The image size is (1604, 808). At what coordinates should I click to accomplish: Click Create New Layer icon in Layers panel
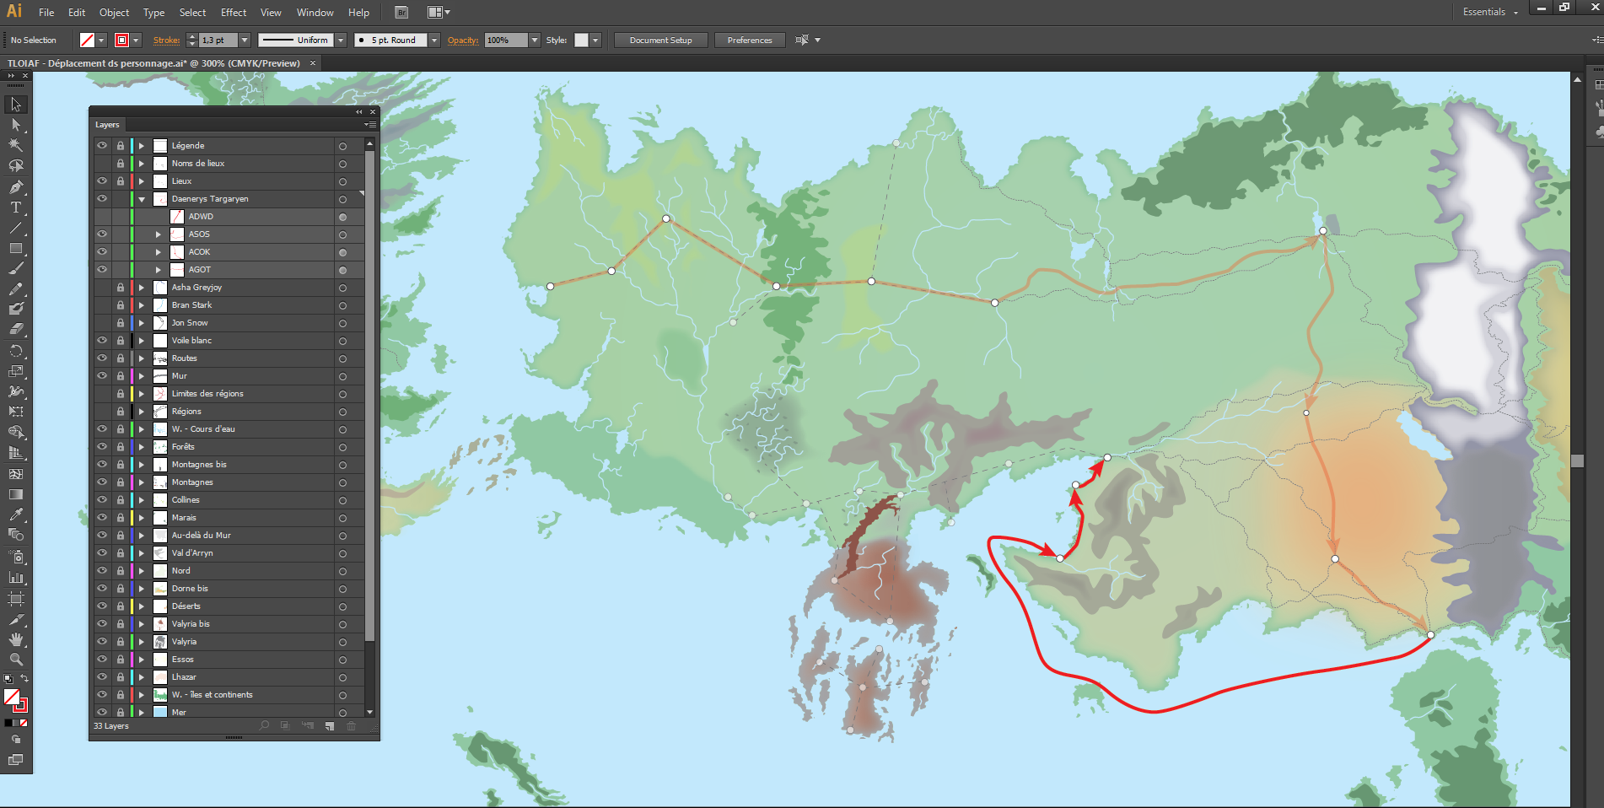pos(330,726)
